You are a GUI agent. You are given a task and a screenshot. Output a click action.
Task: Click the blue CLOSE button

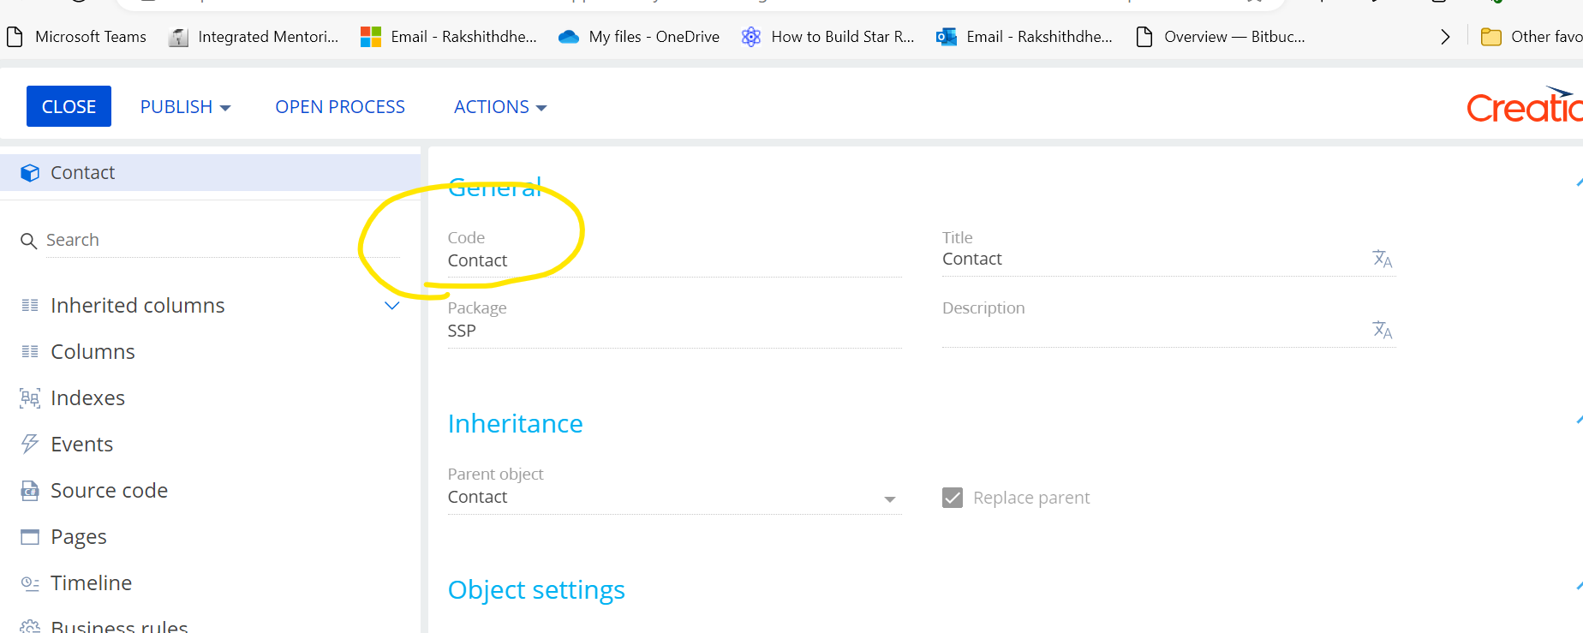tap(69, 106)
